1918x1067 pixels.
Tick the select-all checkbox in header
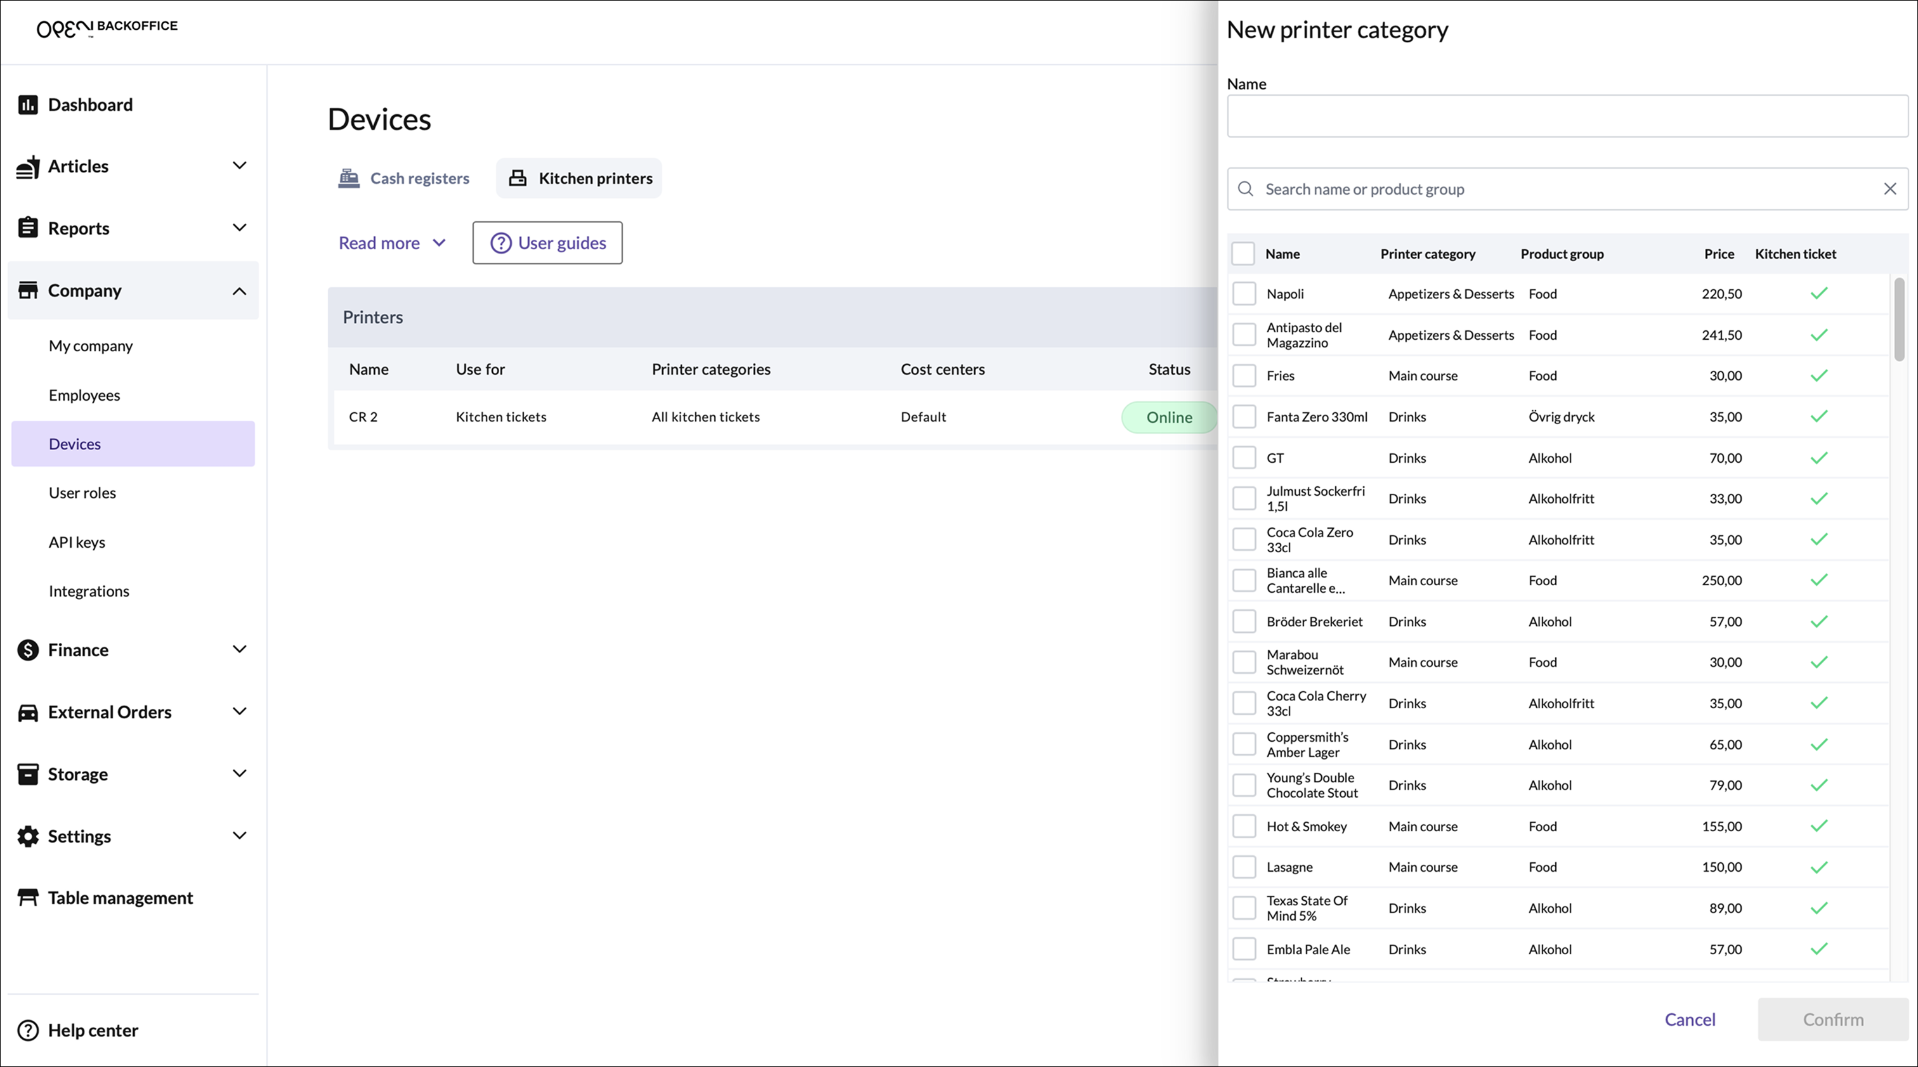[x=1243, y=254]
